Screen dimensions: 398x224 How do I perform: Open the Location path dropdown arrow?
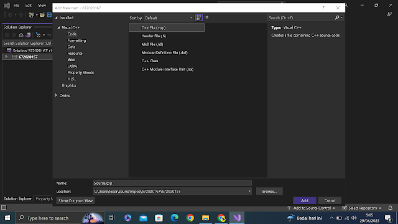(249, 191)
